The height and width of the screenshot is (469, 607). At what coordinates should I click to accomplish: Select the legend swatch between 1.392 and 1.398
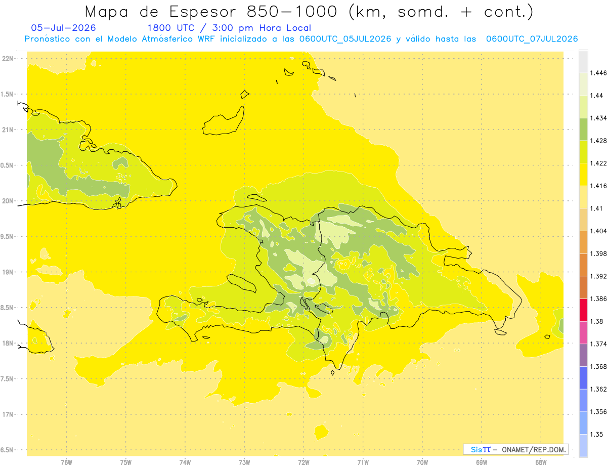point(583,265)
